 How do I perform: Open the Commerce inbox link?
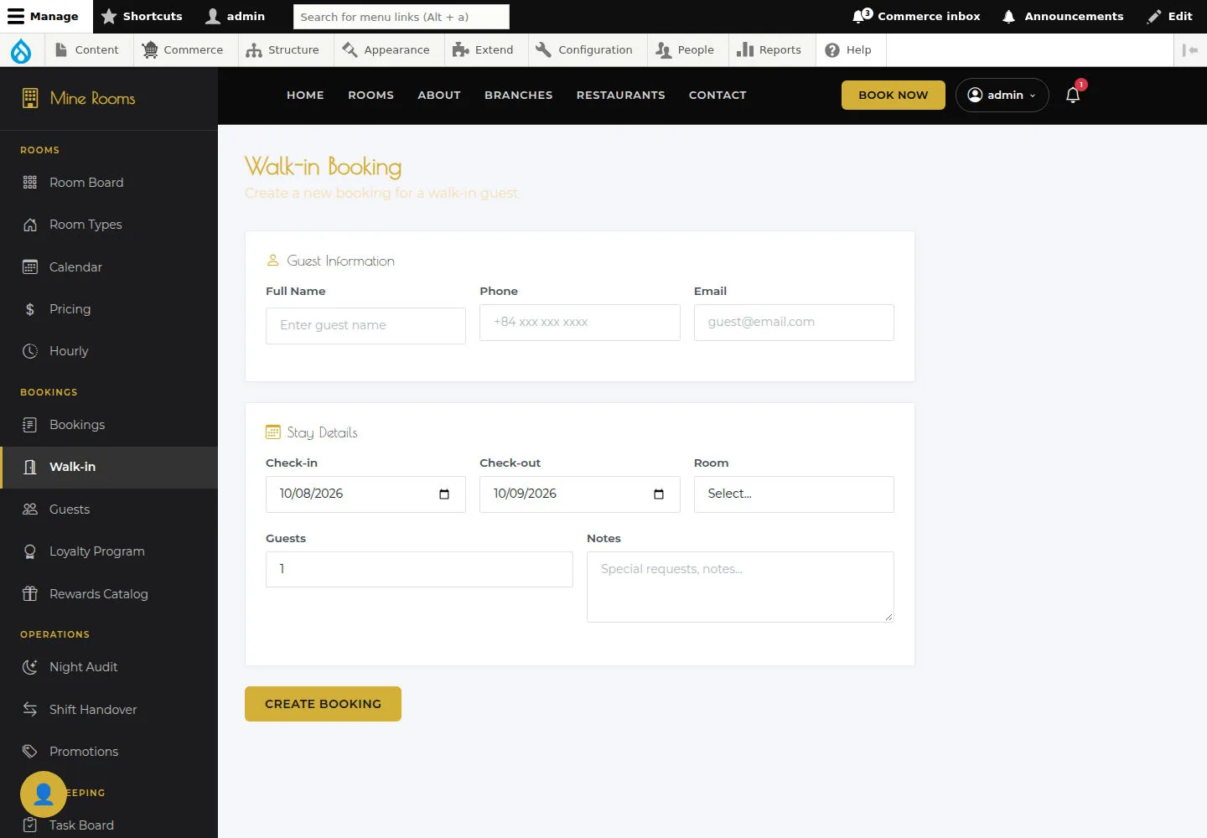tap(916, 17)
